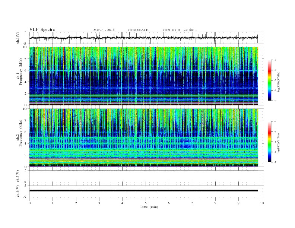This screenshot has height=228, width=295.
Task: Click the ch.1 spectrogram panel
Action: [x=143, y=76]
